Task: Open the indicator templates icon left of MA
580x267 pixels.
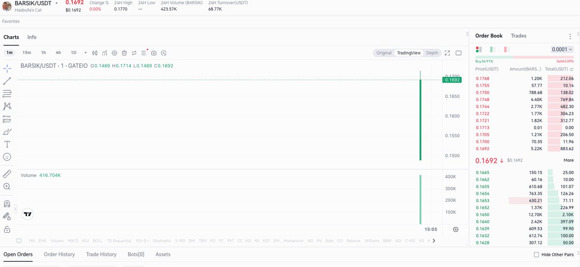Action: click(x=19, y=240)
